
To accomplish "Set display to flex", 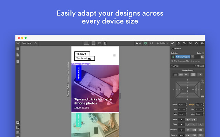I will tap(193, 75).
